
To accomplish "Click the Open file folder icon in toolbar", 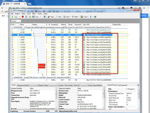I will (30, 17).
